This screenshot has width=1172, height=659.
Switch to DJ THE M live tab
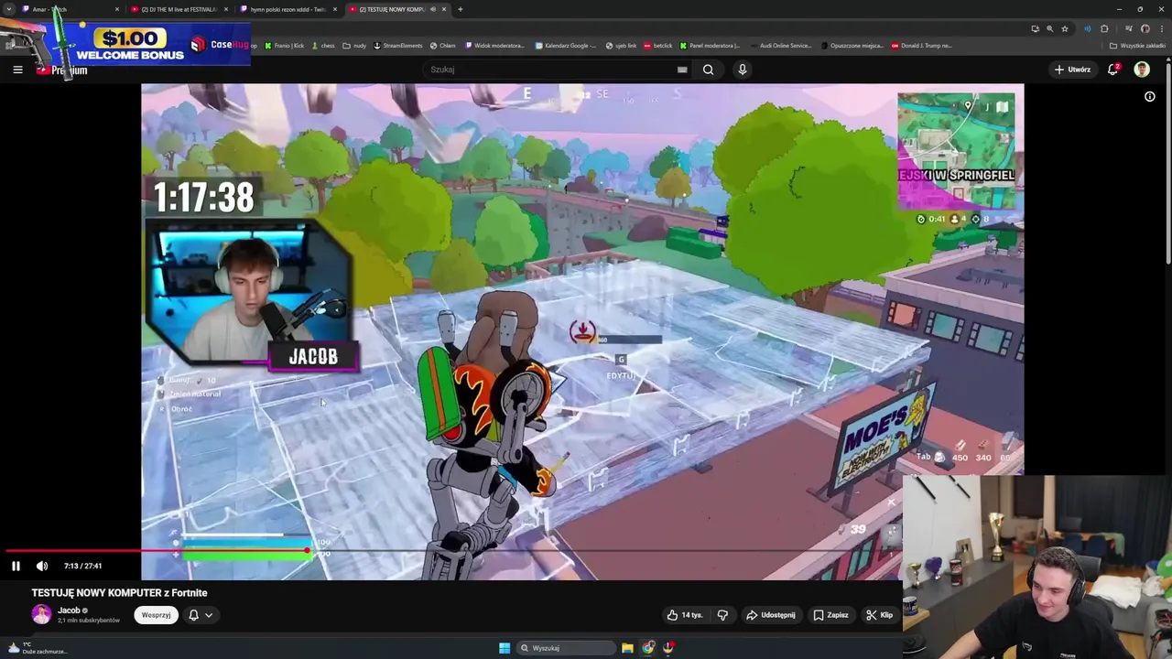179,9
